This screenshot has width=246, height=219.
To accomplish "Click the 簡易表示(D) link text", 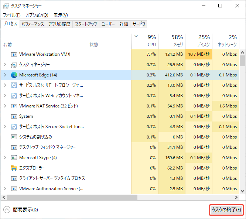I will coord(25,210).
